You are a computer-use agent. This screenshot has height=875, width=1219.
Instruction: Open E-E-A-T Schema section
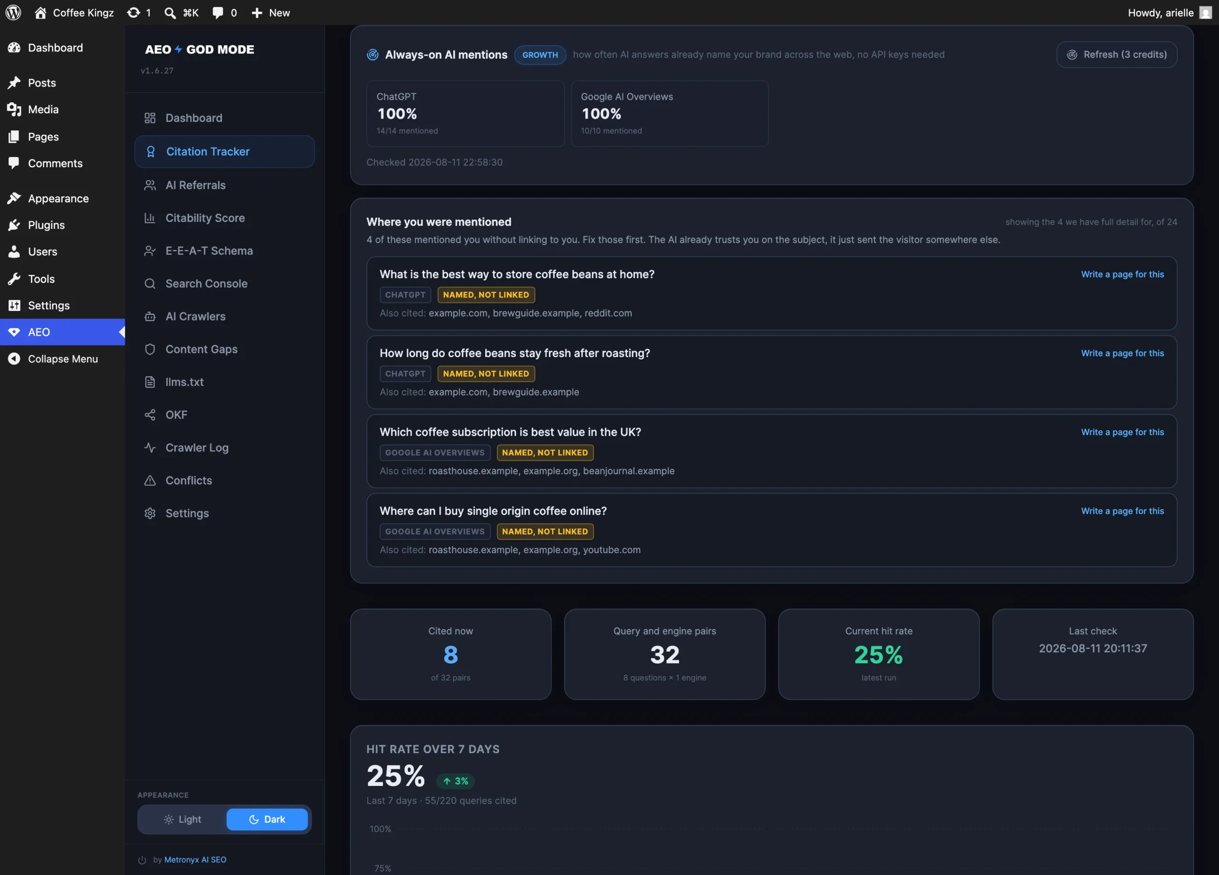point(224,250)
